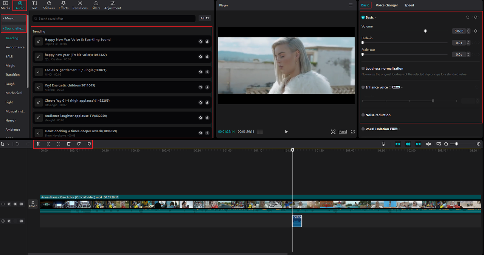Collapse the Basic section arrow
484x255 pixels.
click(375, 18)
